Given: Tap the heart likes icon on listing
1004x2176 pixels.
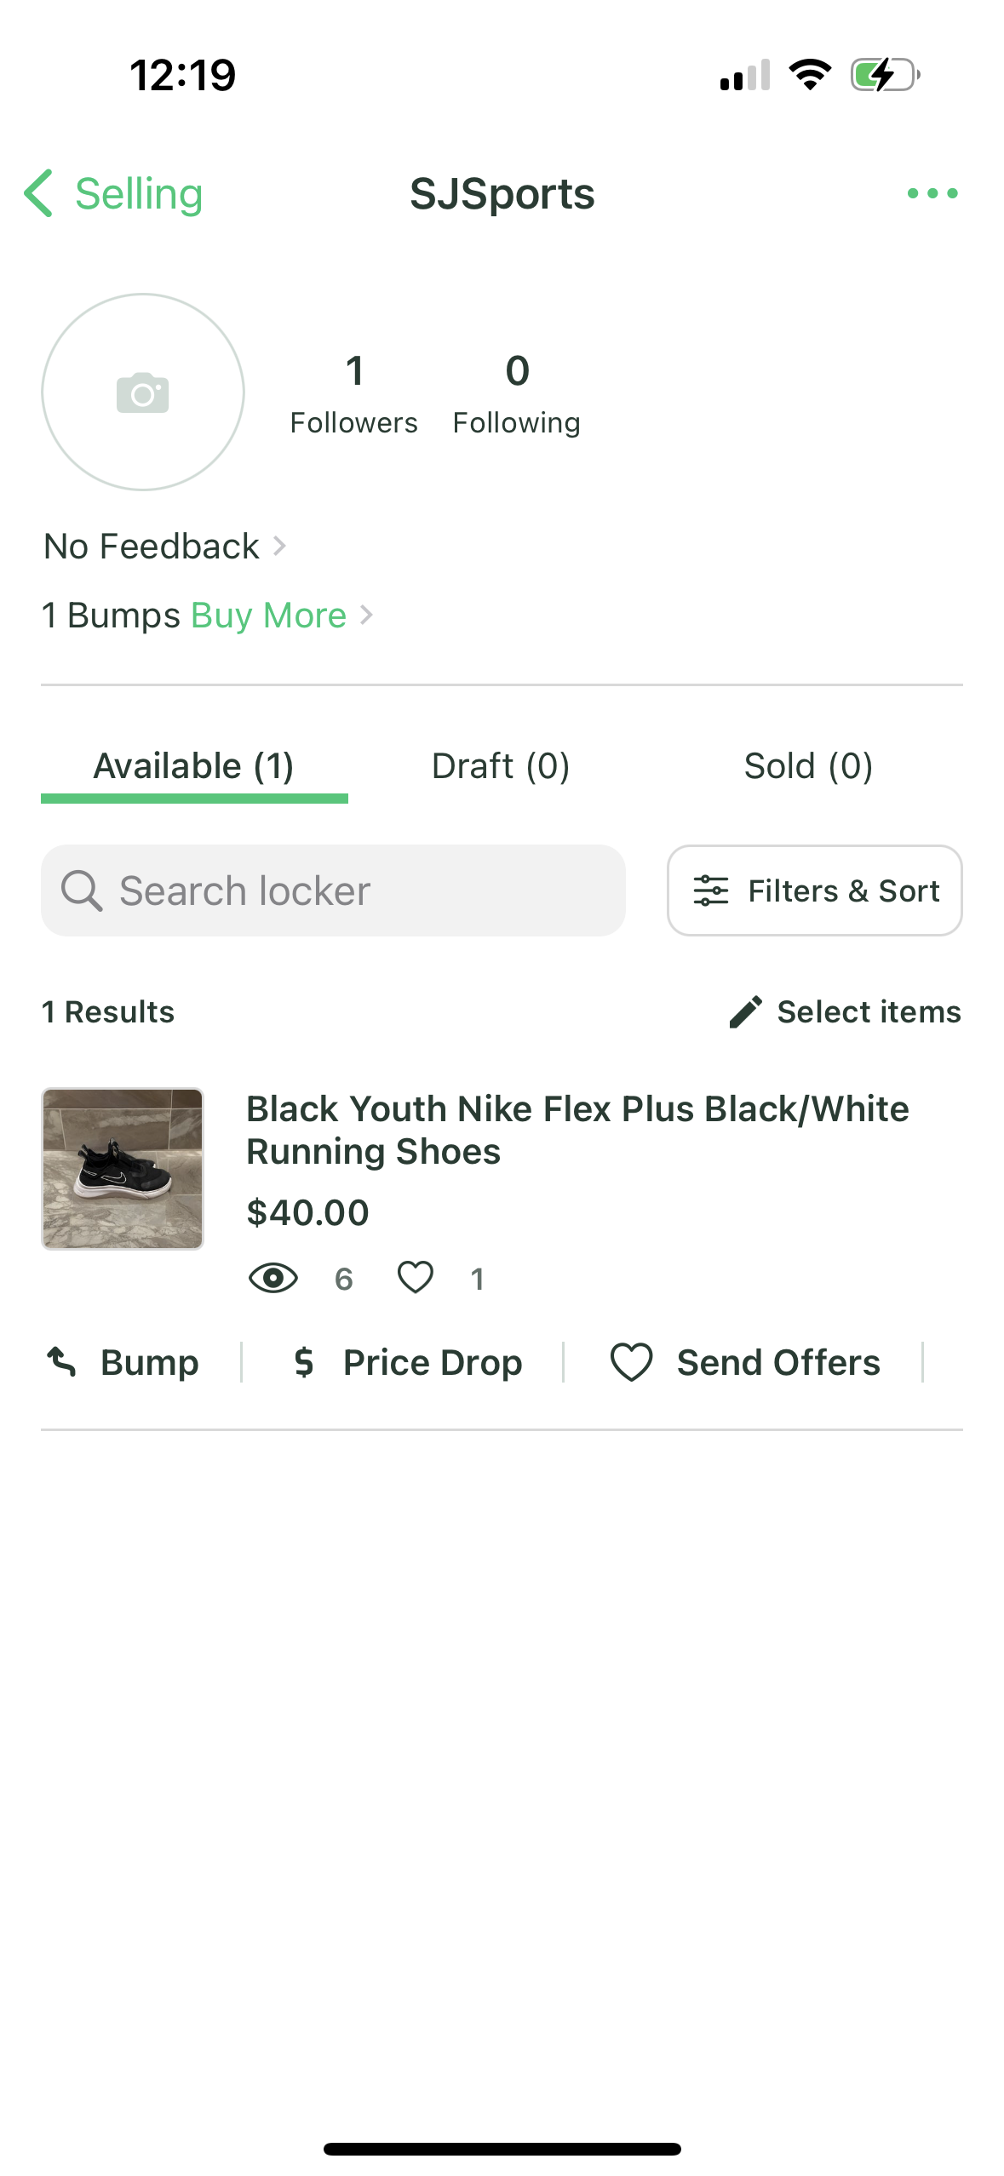Looking at the screenshot, I should click(416, 1278).
